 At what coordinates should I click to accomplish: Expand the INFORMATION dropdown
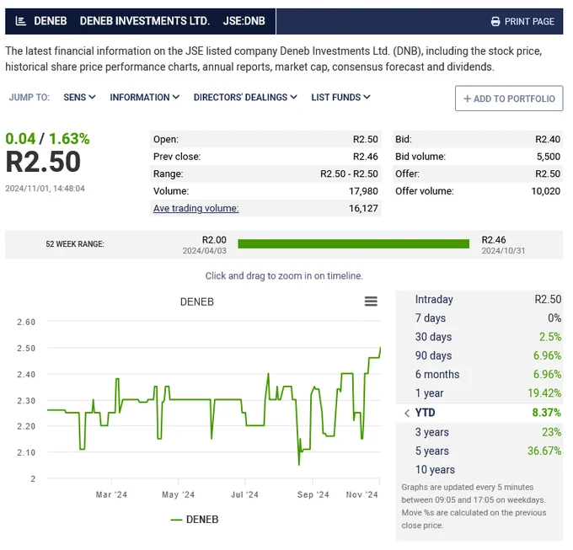144,97
